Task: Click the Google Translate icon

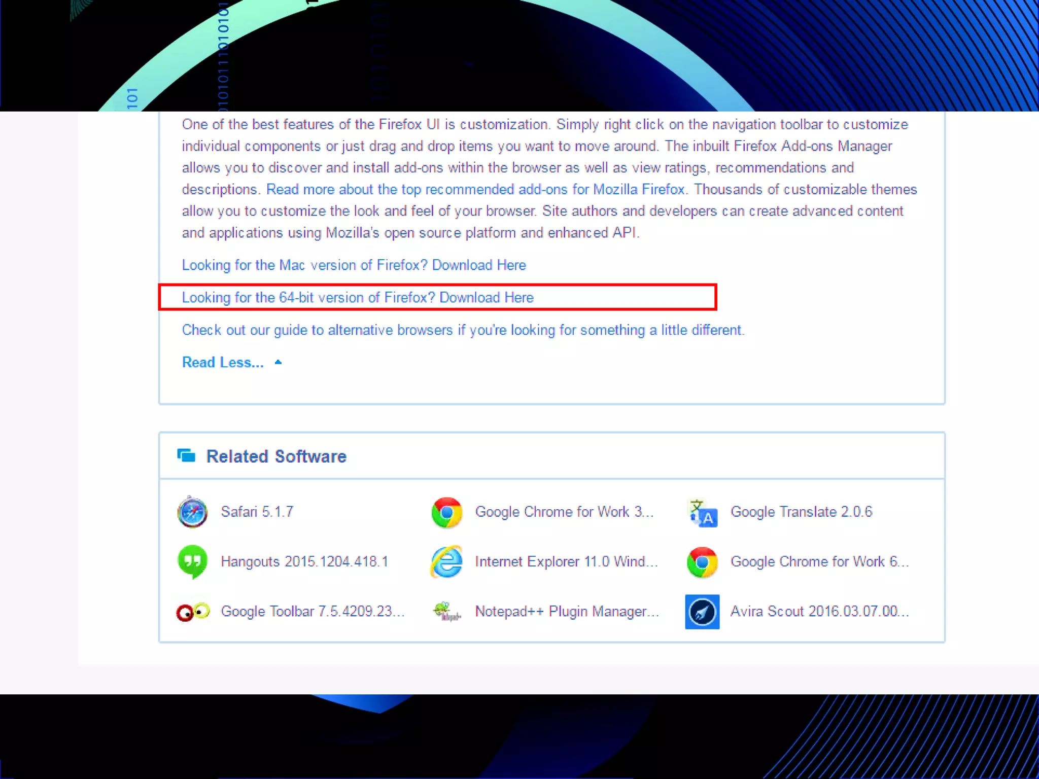Action: pos(702,512)
